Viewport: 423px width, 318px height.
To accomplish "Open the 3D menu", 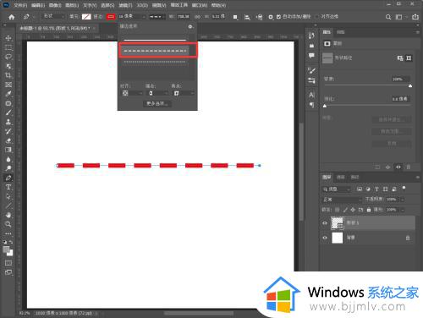I will (x=142, y=5).
